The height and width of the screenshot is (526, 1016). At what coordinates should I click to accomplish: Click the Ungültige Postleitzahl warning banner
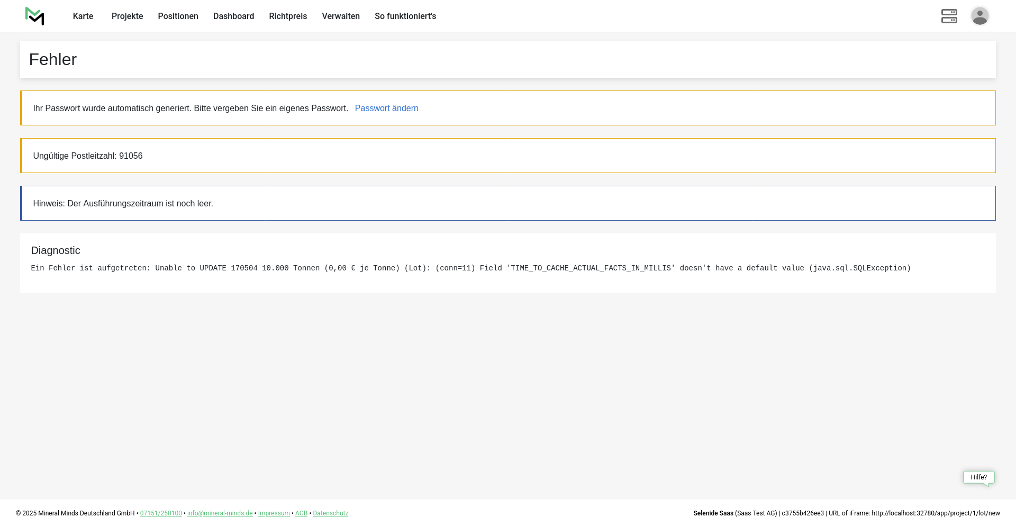[x=88, y=156]
